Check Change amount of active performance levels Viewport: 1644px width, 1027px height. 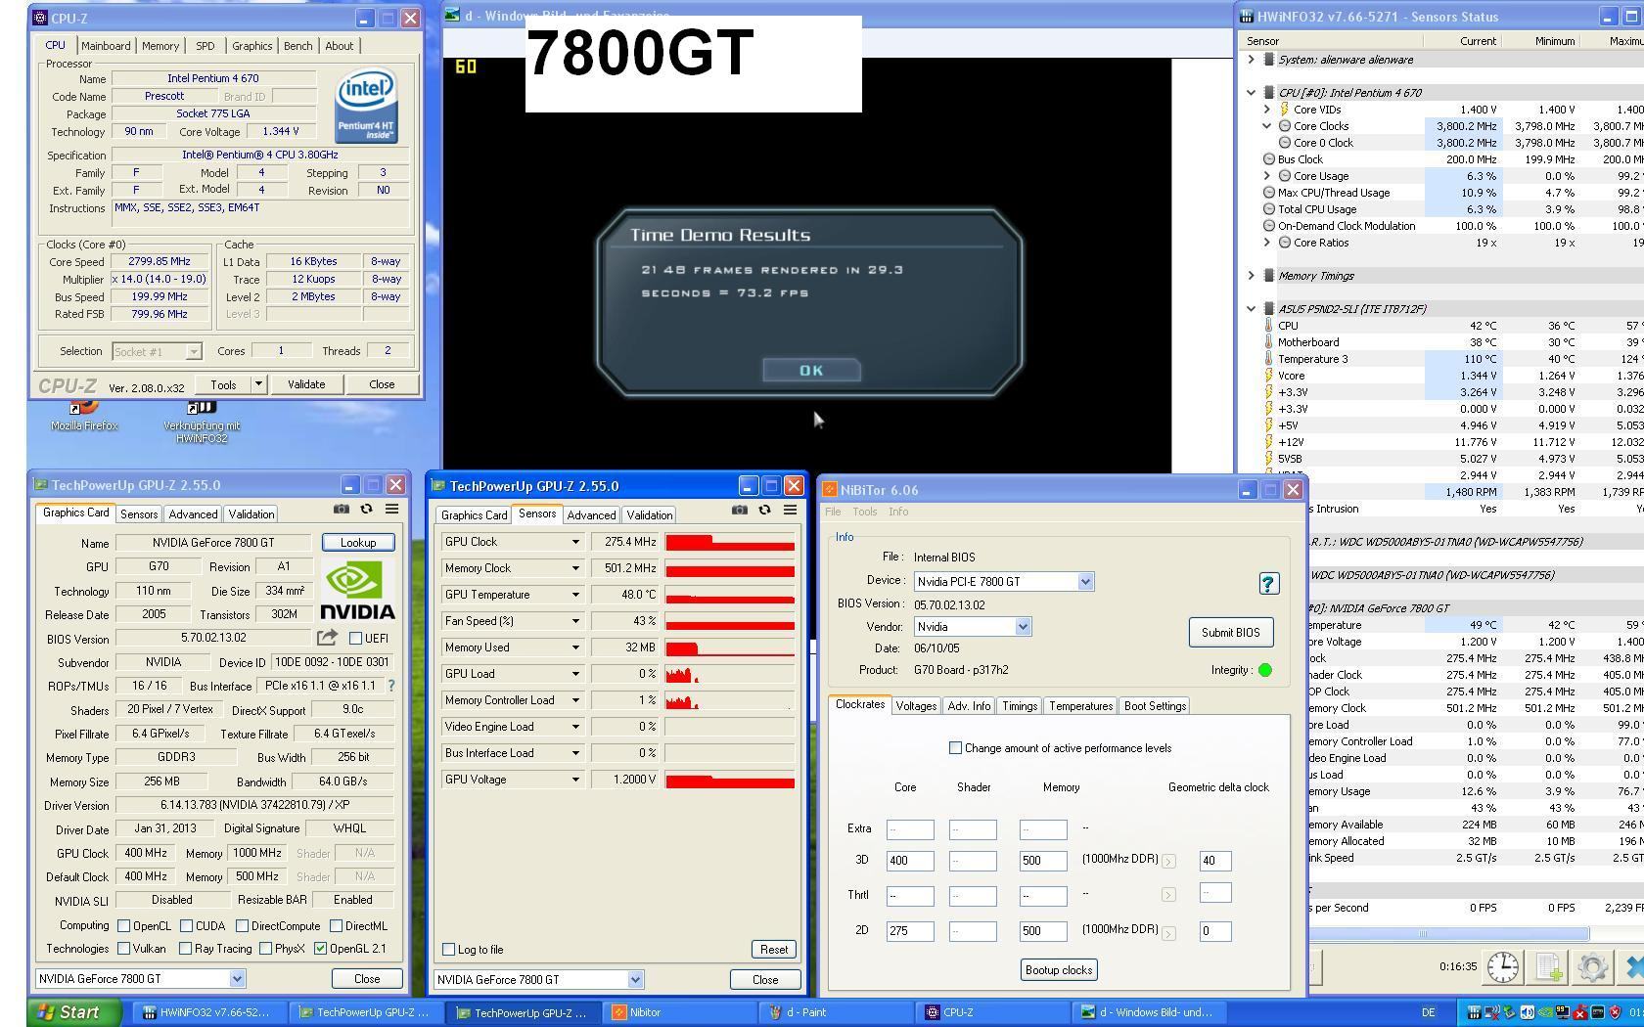955,747
